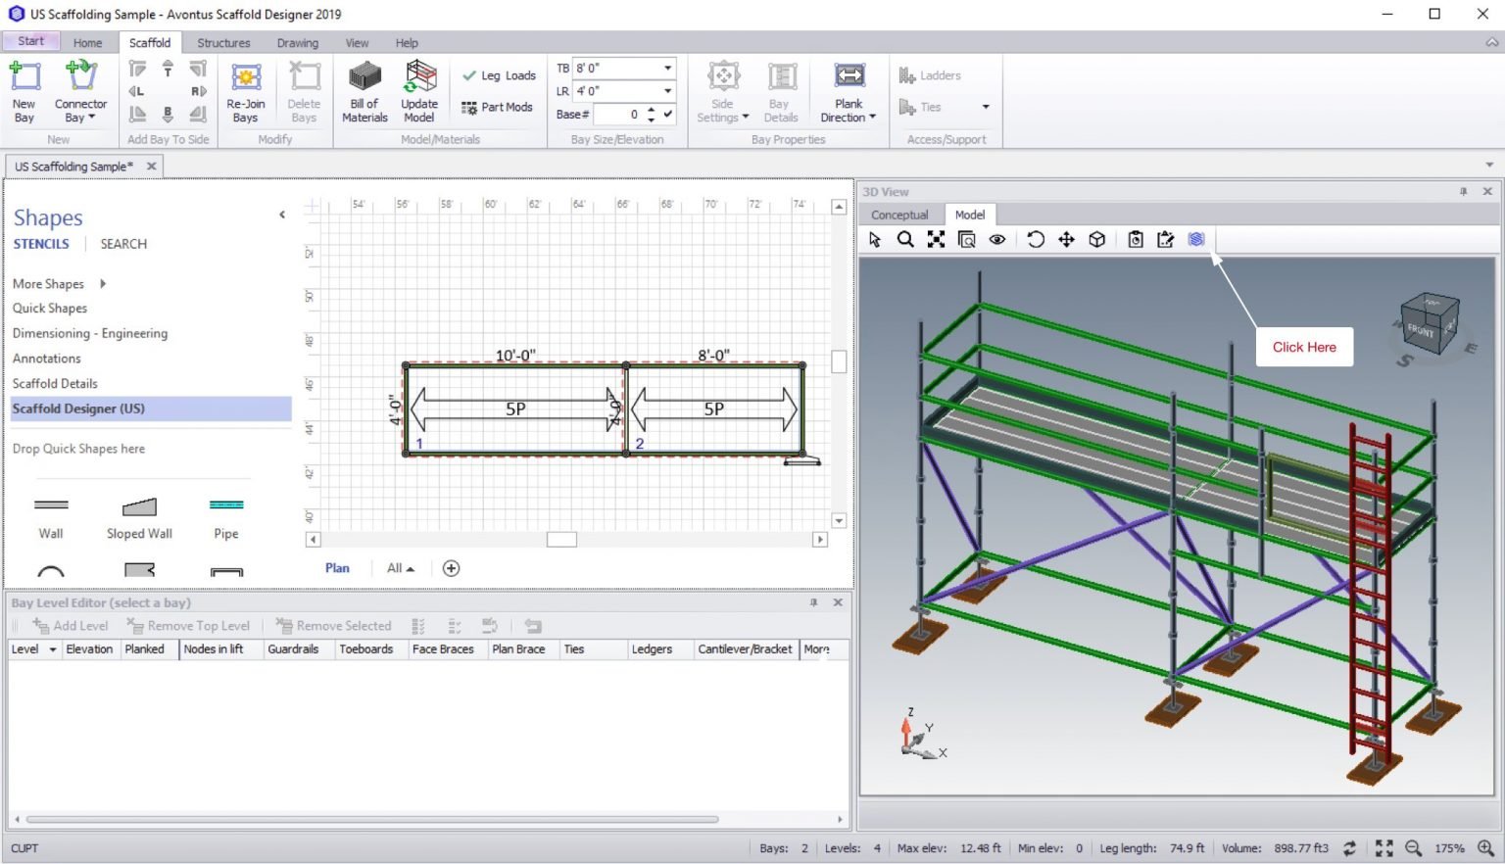Click the checkmark next to Base# field
The width and height of the screenshot is (1505, 864).
point(668,114)
